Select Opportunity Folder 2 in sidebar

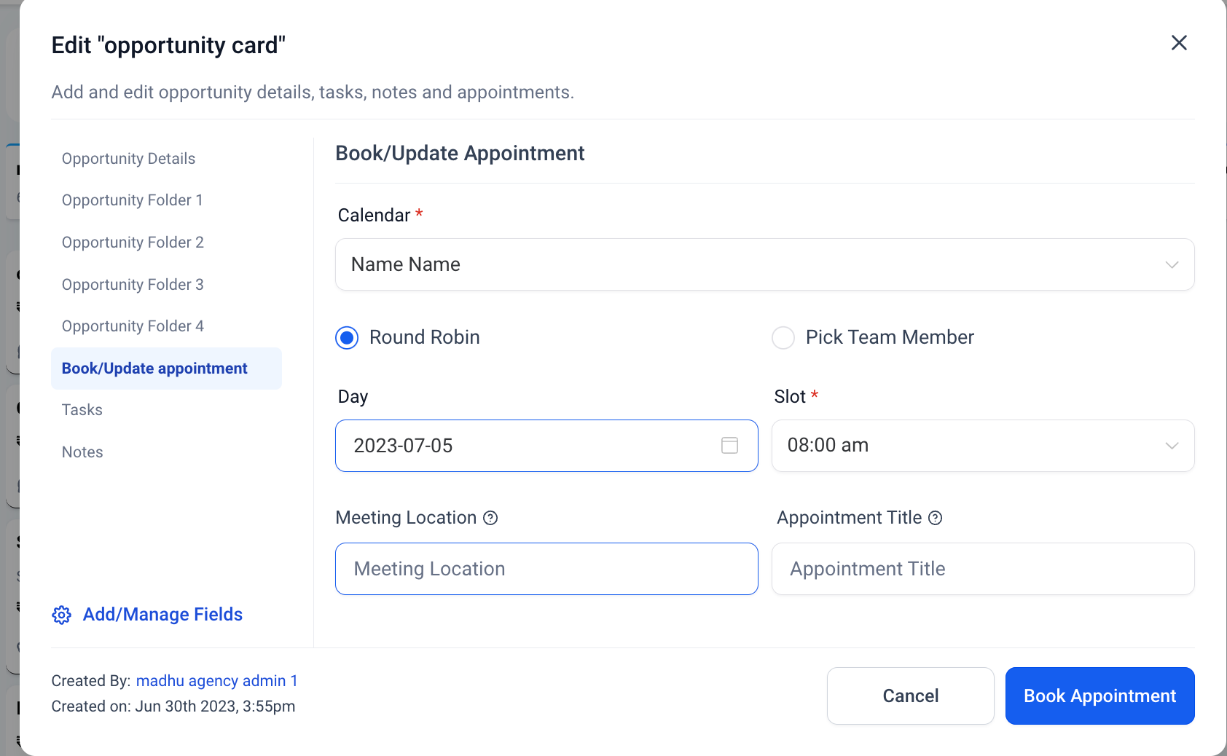[133, 243]
